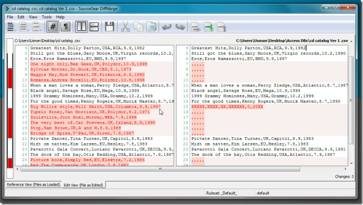Click left line 'One night only,Bee Gees'
The height and width of the screenshot is (205, 363).
89,64
